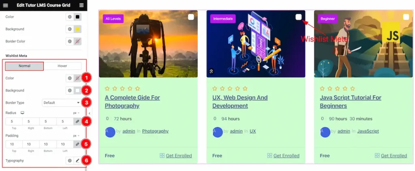
Task: Toggle wishlist box on the JavaScript course
Action: [x=406, y=17]
